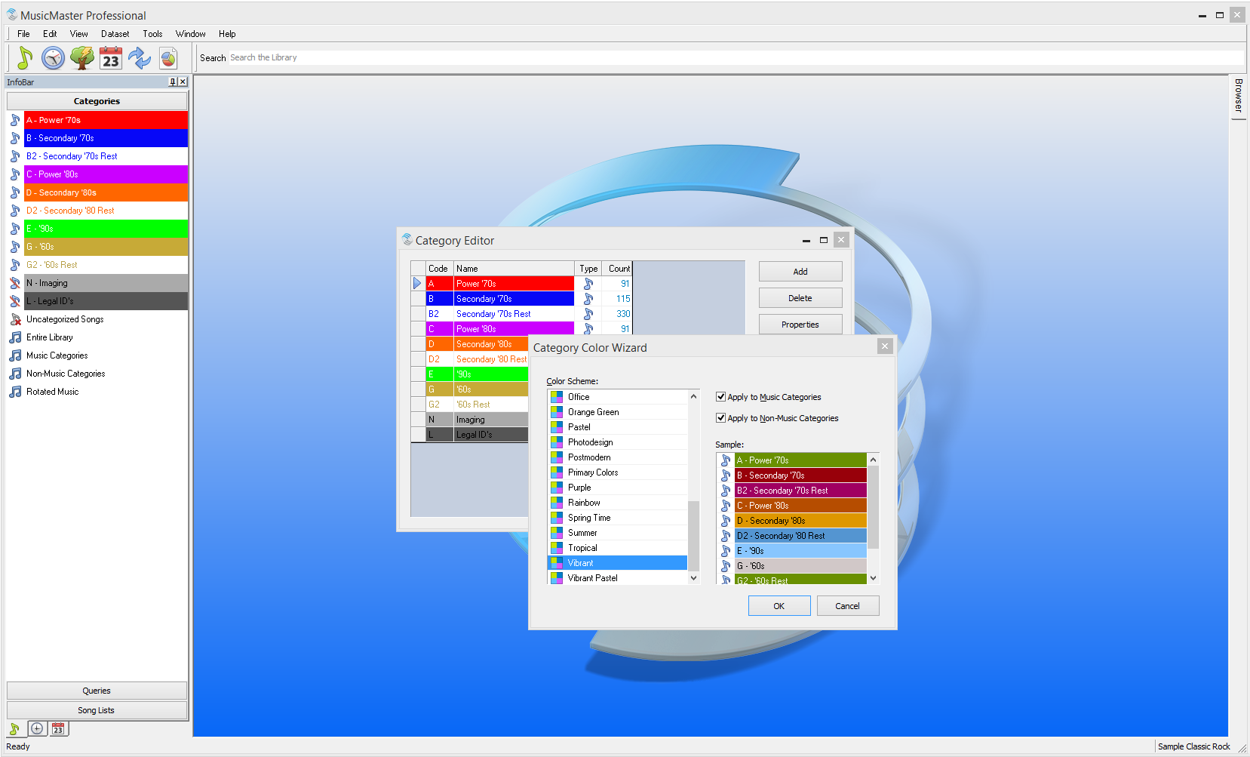Click type icon in Power '70s editor row
1250x757 pixels.
[588, 284]
